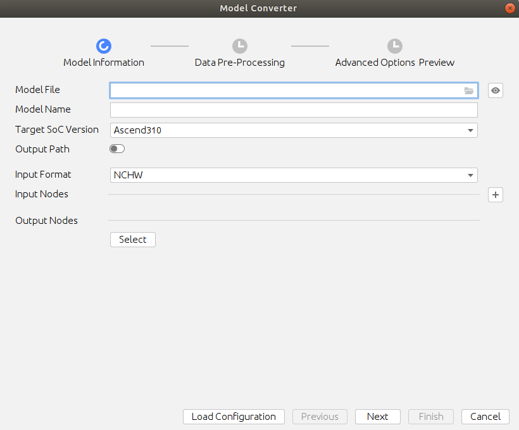Close the Model Converter window
Viewport: 519px width, 430px height.
pyautogui.click(x=510, y=8)
